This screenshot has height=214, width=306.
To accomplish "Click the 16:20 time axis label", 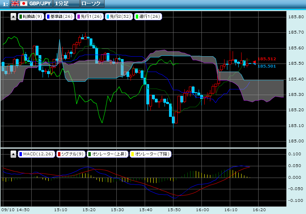I will tap(259, 210).
